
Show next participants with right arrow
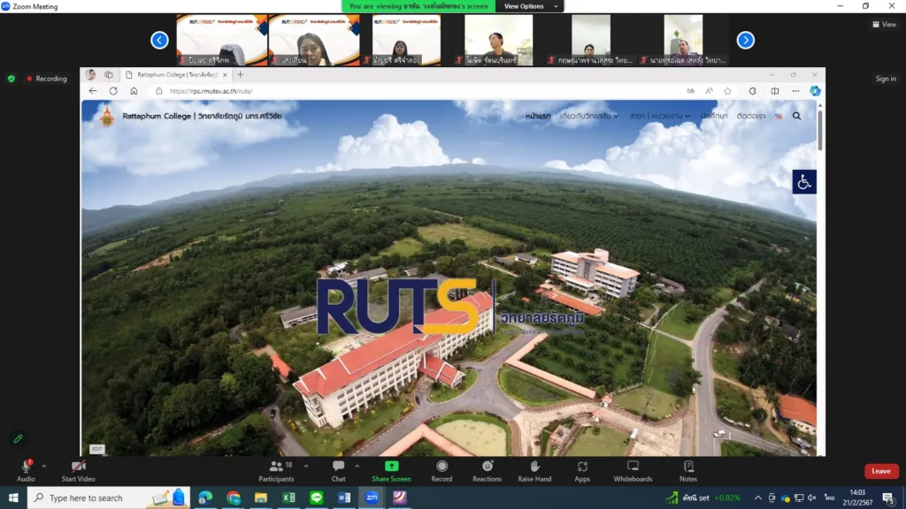(x=745, y=40)
